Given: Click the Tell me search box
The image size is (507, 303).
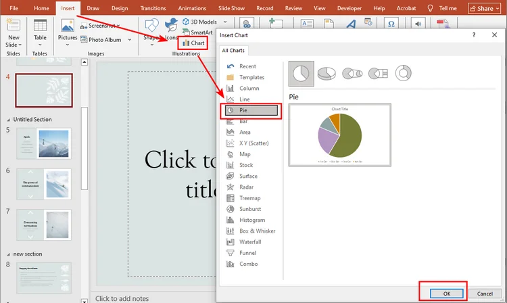Looking at the screenshot, I should click(441, 8).
